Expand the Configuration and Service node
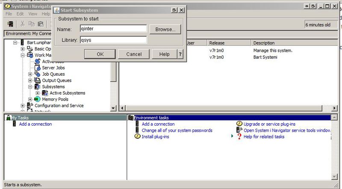Screen dimensions: 342x189 coord(23,106)
